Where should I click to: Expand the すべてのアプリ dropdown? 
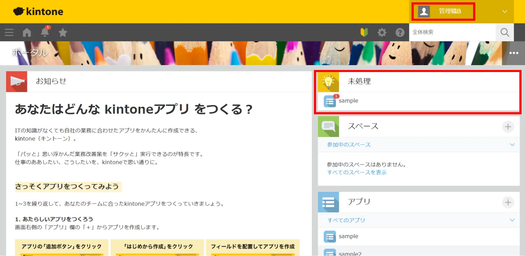pos(512,220)
